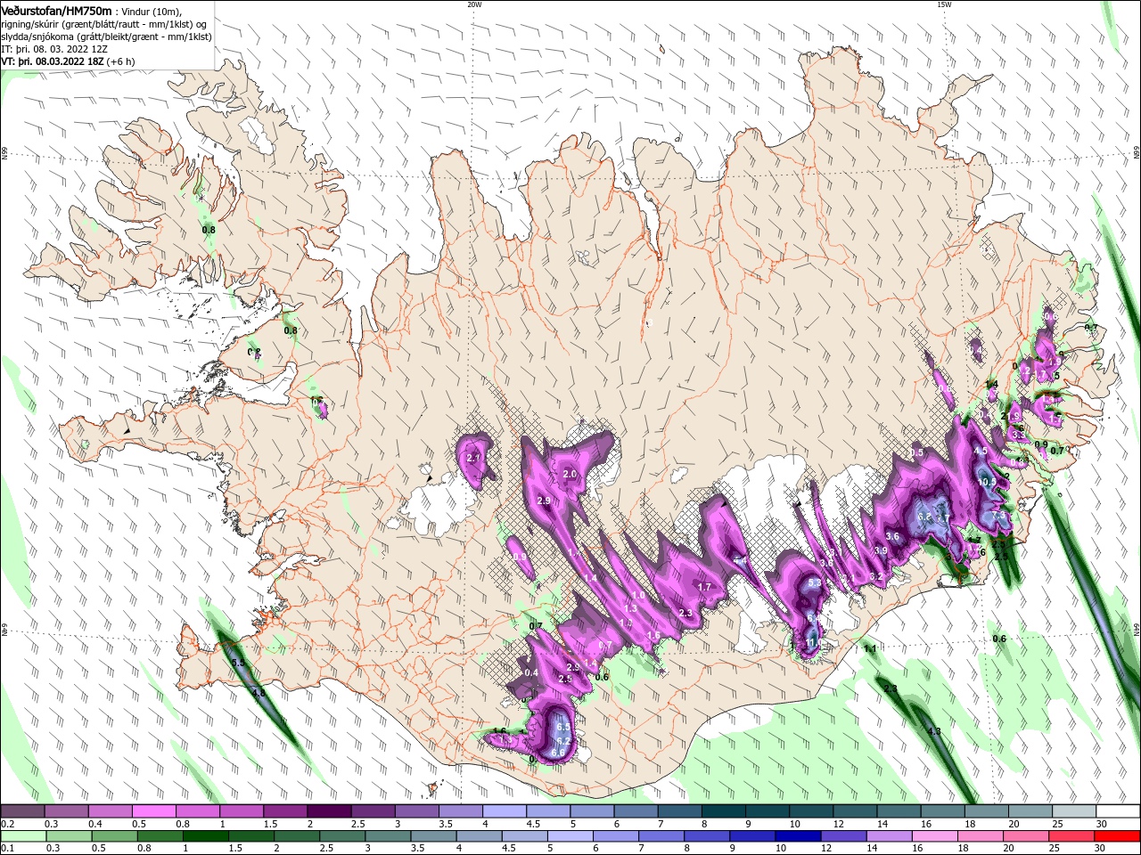This screenshot has width=1141, height=855.
Task: Click the rigning/skúrir description line
Action: 103,24
